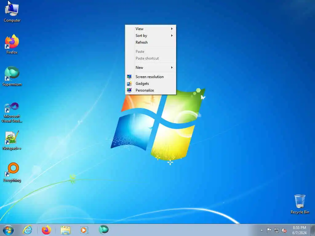Screen dimensions: 315x236
Task: Expand the View submenu
Action: click(x=150, y=29)
